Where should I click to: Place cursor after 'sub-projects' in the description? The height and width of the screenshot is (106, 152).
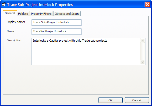tap(107, 41)
